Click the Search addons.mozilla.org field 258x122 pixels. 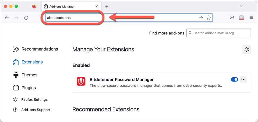[x=219, y=33]
